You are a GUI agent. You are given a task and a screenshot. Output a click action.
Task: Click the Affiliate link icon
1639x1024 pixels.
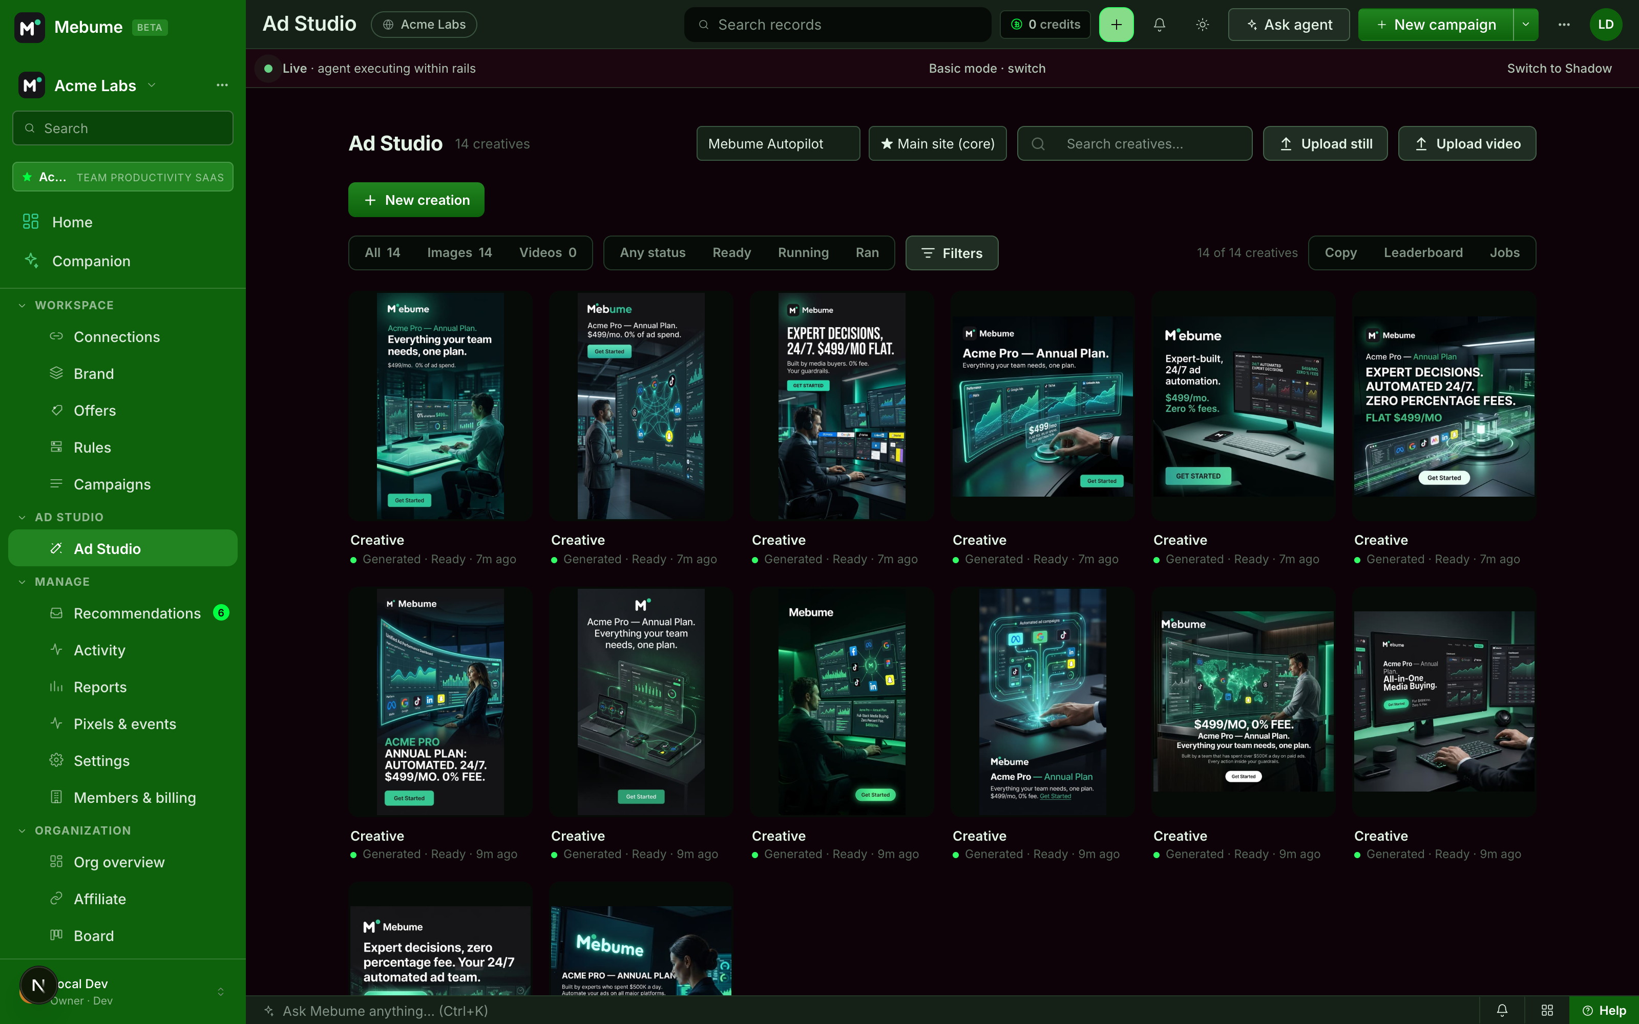point(56,899)
